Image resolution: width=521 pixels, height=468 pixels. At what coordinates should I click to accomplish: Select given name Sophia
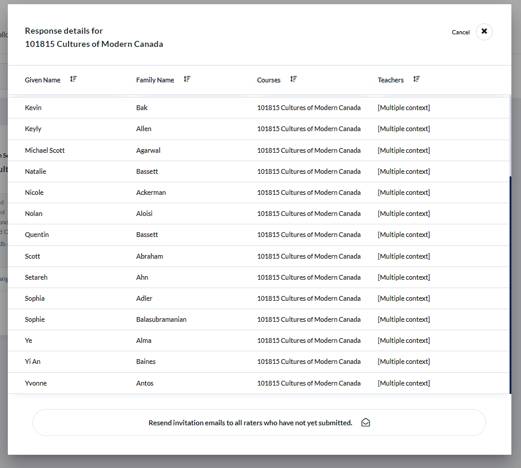click(34, 298)
